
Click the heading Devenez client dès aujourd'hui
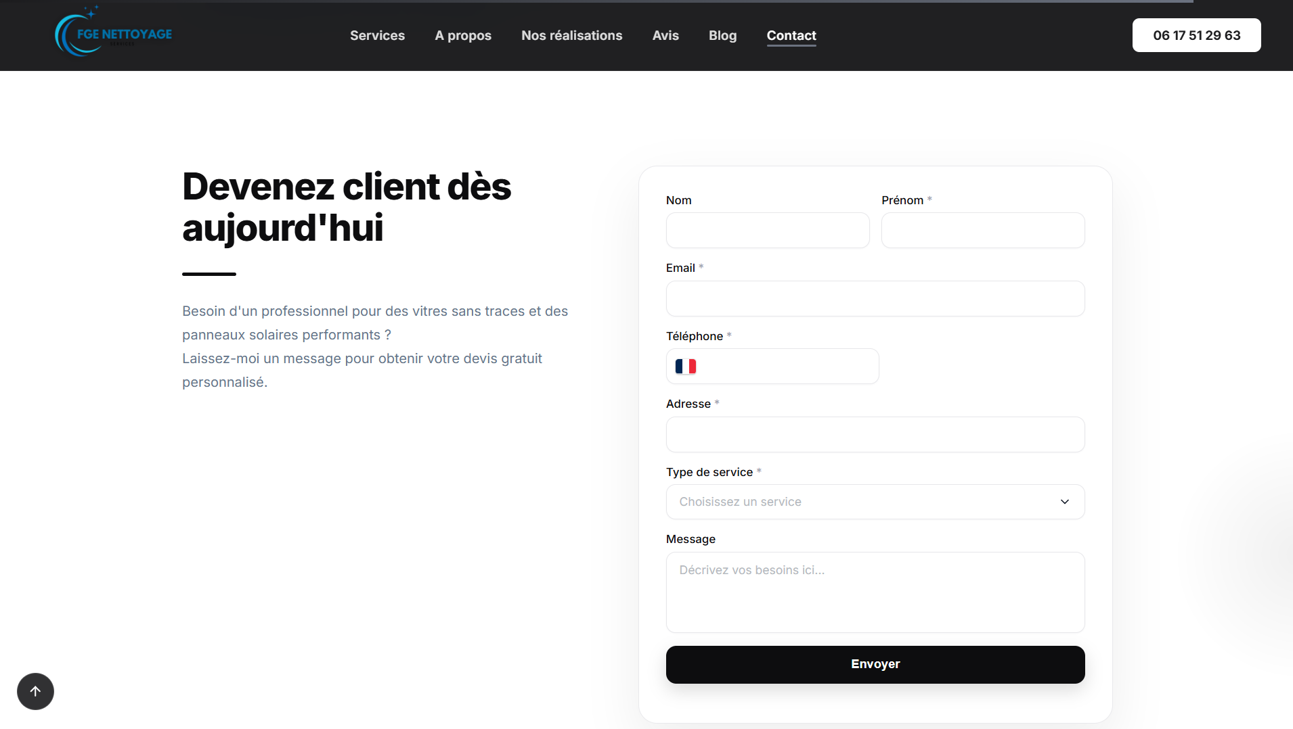(x=347, y=207)
